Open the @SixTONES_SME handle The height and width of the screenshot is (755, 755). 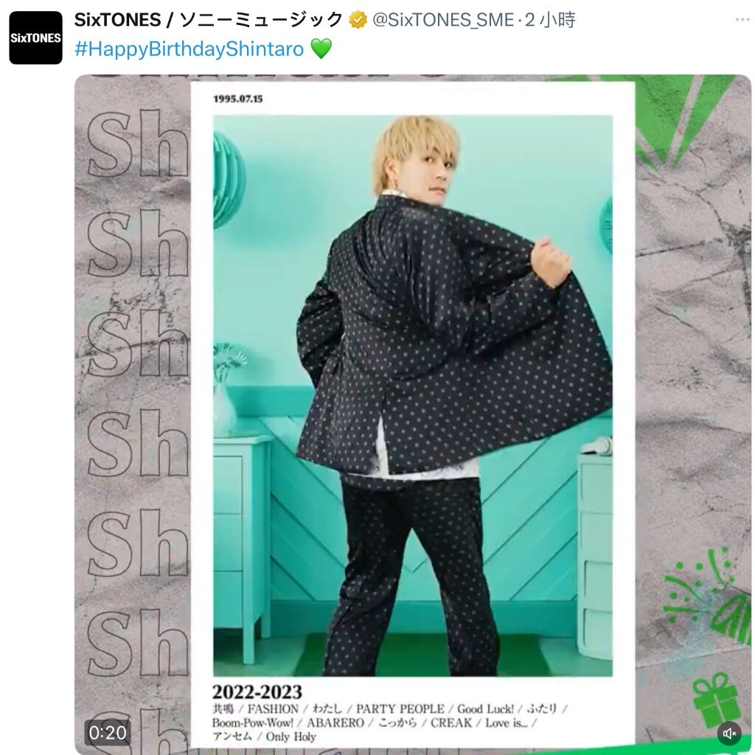pyautogui.click(x=443, y=20)
